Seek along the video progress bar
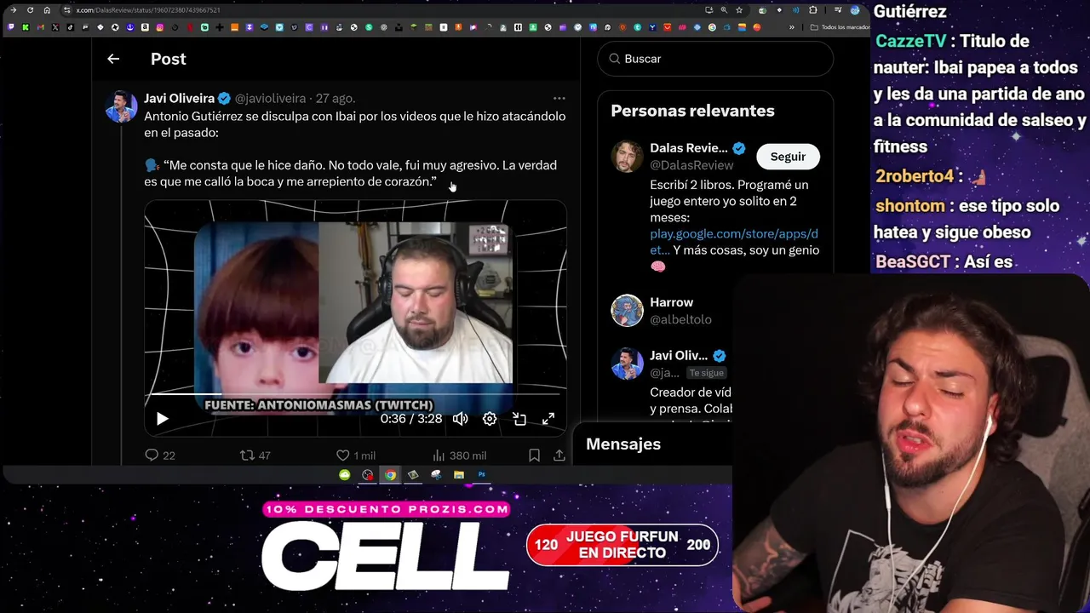The image size is (1090, 613). click(355, 394)
